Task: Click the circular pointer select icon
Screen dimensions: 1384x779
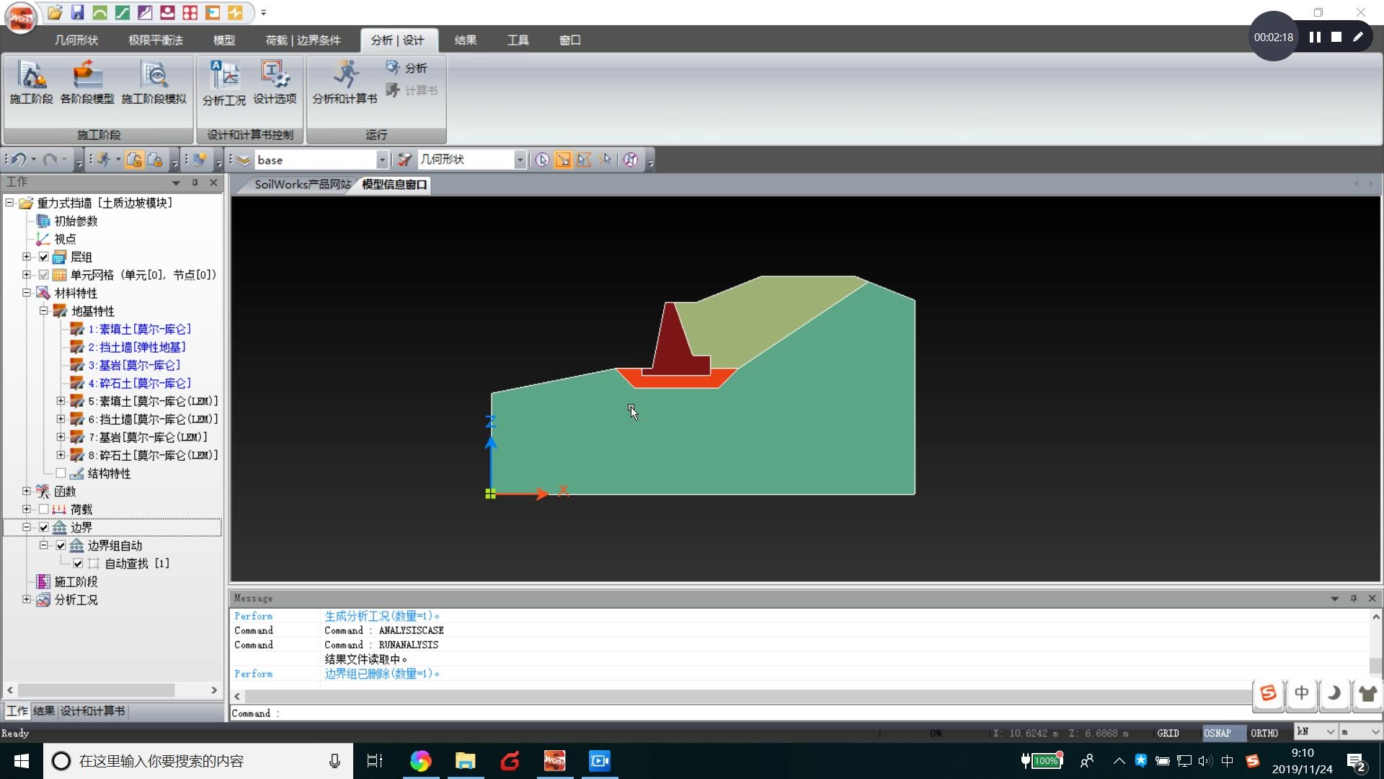Action: [x=542, y=159]
